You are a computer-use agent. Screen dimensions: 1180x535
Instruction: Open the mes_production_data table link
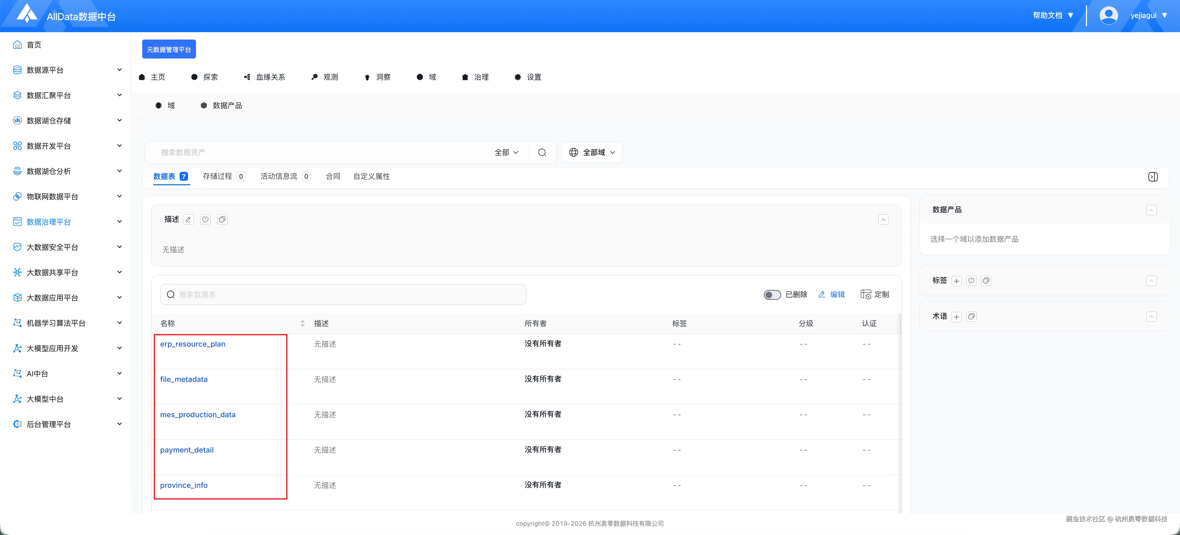pyautogui.click(x=198, y=415)
